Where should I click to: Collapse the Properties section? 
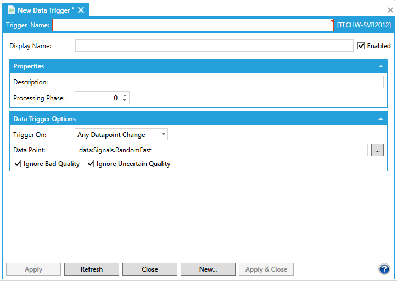click(381, 66)
